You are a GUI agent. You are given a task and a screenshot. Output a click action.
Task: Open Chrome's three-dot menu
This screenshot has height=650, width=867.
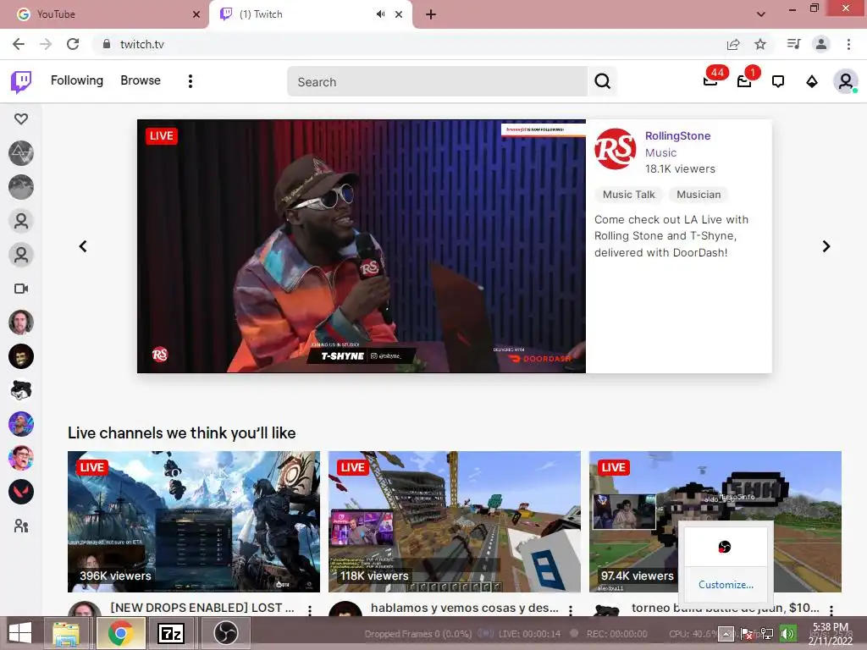coord(848,44)
